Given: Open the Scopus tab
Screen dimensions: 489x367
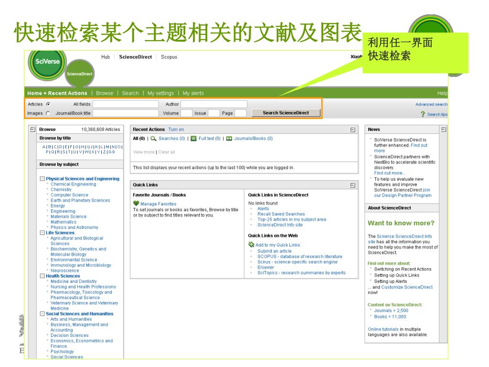Looking at the screenshot, I should (169, 57).
